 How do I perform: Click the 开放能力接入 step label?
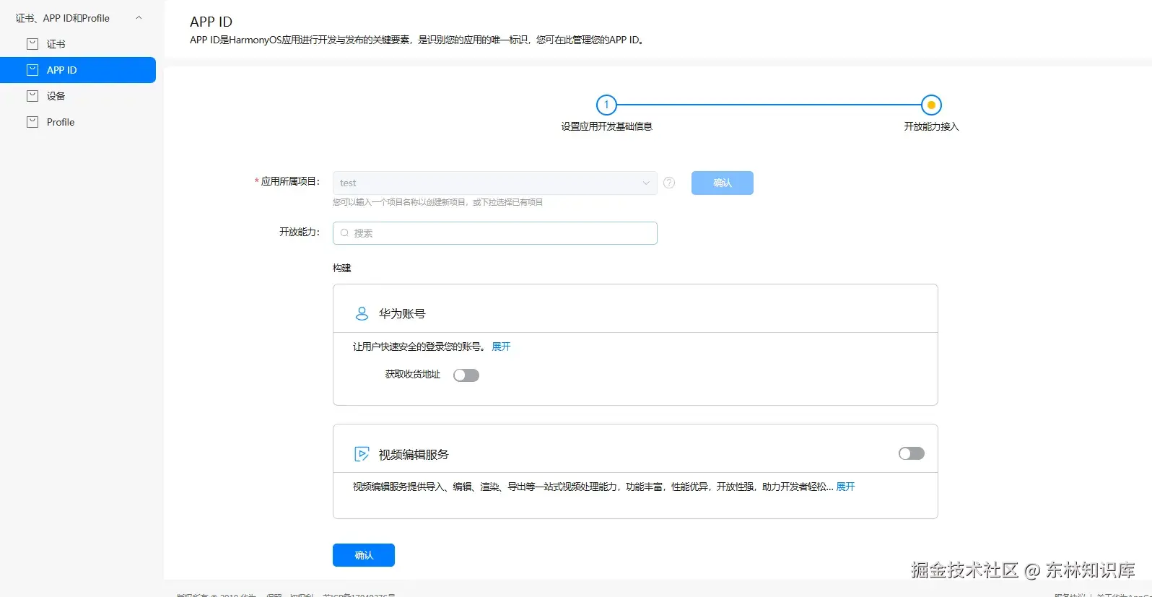[931, 126]
